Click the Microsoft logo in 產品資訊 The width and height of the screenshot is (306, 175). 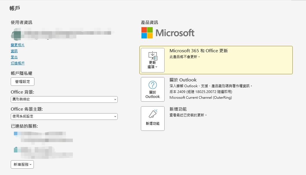[168, 33]
